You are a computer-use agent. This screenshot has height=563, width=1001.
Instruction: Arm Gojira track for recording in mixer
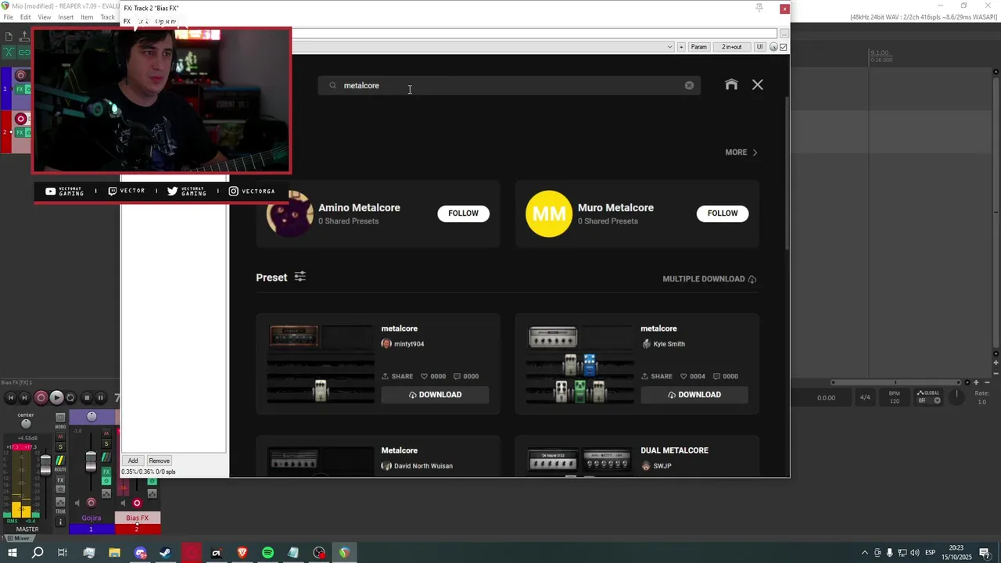[x=91, y=503]
